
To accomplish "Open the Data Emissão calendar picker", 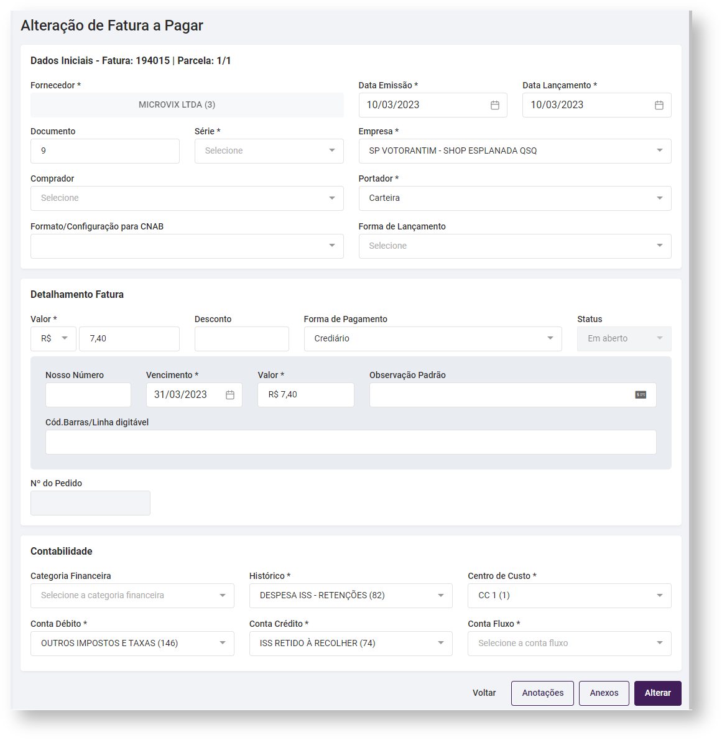I will 494,105.
